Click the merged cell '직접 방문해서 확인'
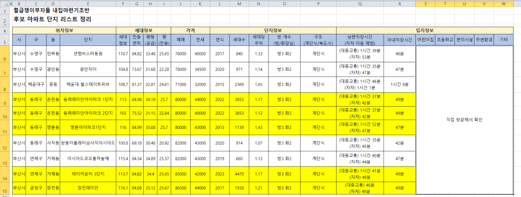This screenshot has height=197, width=521. (x=464, y=120)
